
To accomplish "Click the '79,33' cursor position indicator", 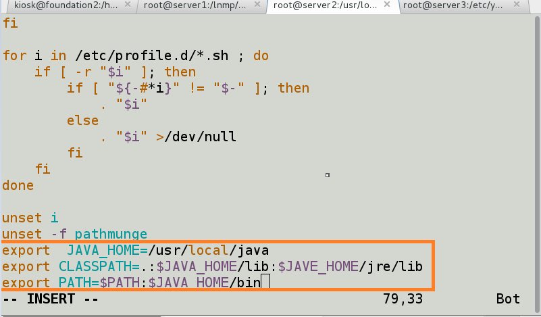I will click(x=403, y=299).
